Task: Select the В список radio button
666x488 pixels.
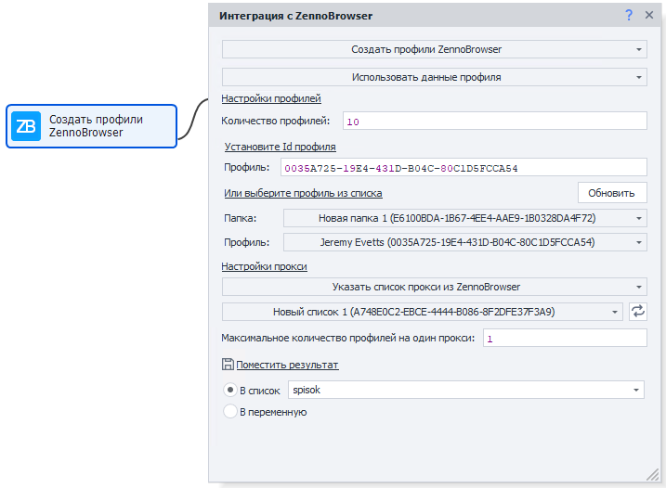Action: [229, 391]
